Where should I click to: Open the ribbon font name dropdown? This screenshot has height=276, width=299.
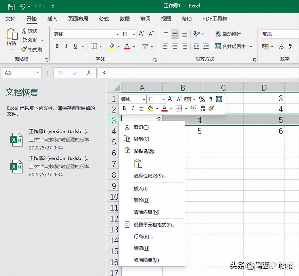(x=117, y=34)
